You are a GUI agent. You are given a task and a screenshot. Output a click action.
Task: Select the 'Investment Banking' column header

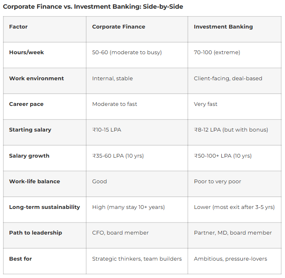(x=223, y=27)
